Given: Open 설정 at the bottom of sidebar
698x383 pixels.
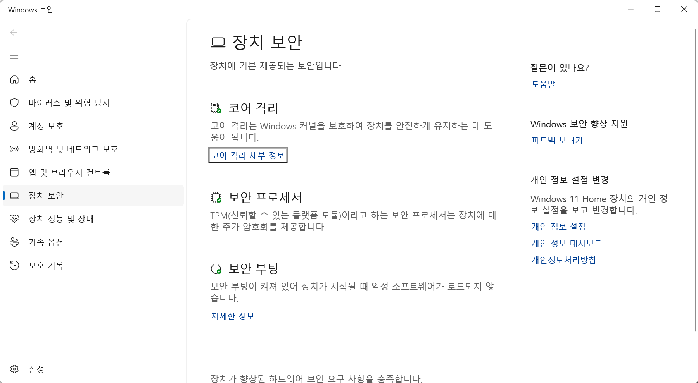Looking at the screenshot, I should tap(36, 369).
